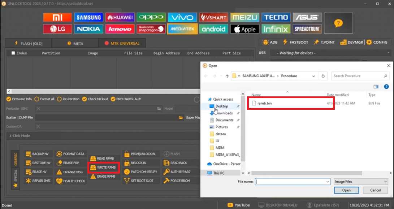Select the Spreadtrum brand logo
394x209 pixels.
tap(307, 29)
